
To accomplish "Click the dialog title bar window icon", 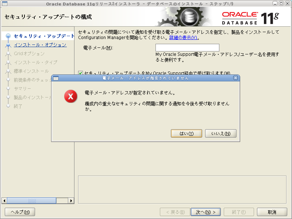I will click(56, 78).
